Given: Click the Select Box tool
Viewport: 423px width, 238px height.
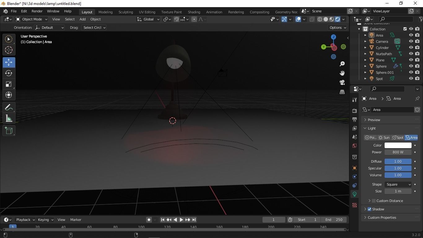Looking at the screenshot, I should (x=9, y=39).
